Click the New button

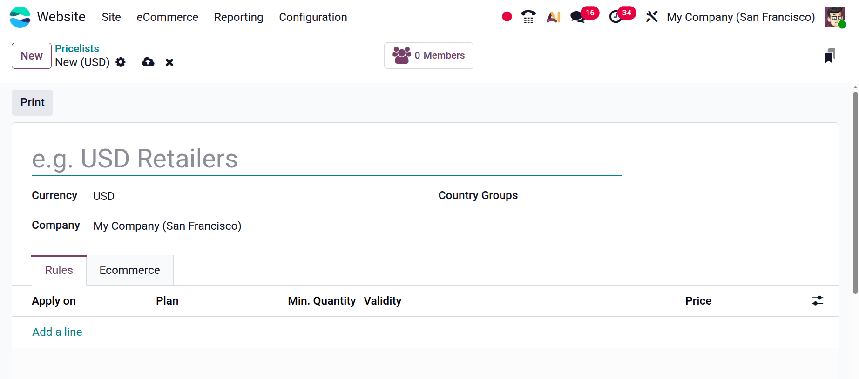click(x=32, y=56)
